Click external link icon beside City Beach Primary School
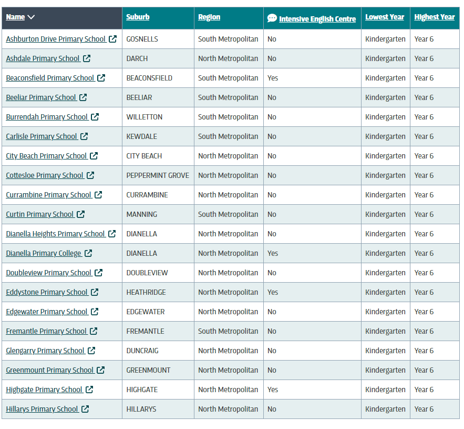The image size is (464, 429). pos(94,156)
